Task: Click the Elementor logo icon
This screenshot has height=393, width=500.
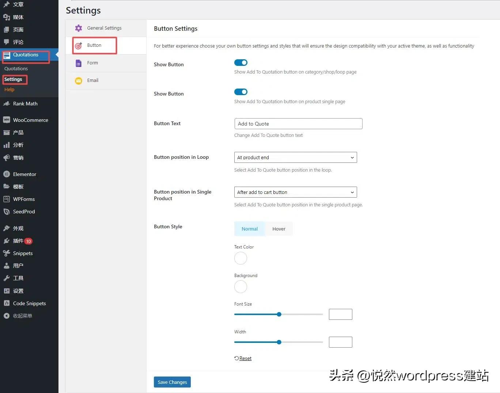Action: 7,174
